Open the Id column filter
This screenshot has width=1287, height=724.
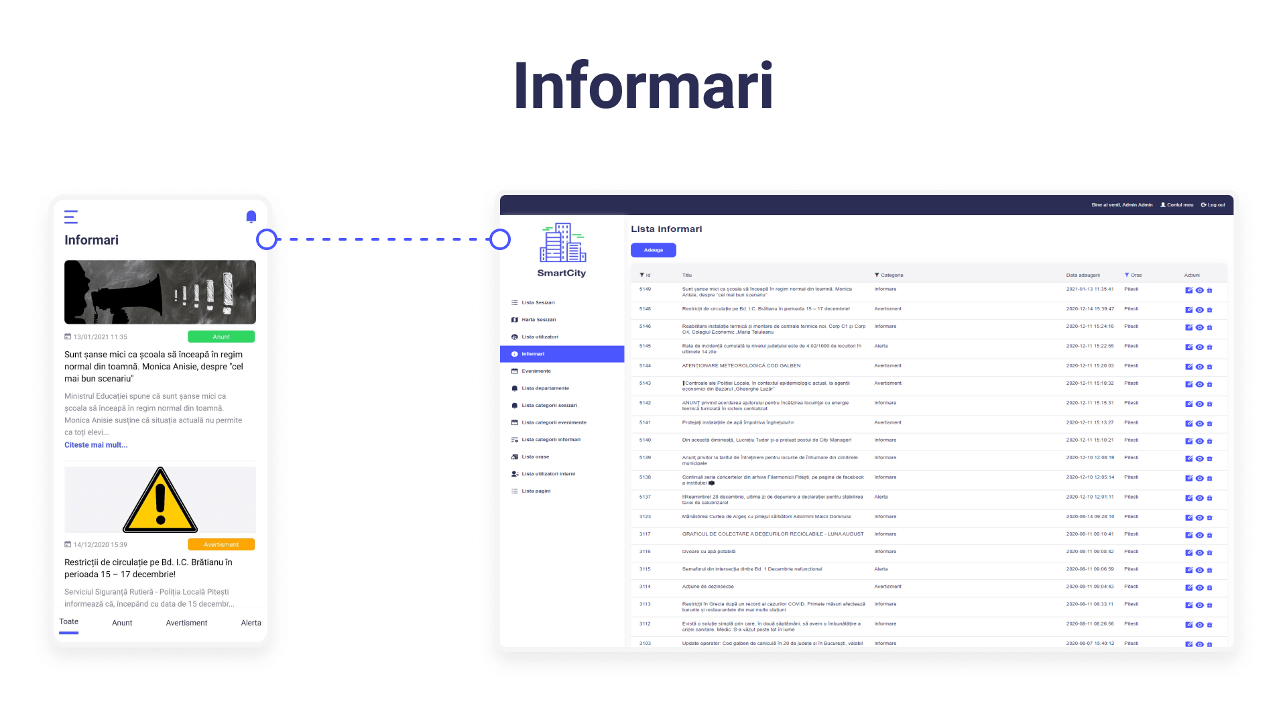click(642, 276)
